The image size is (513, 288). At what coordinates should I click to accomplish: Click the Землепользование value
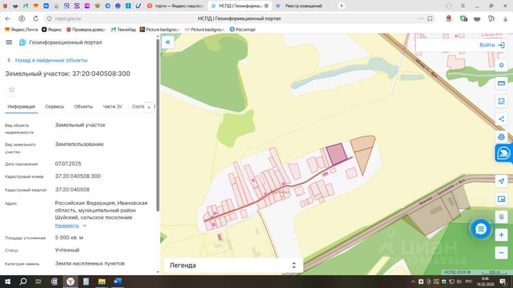coord(79,144)
